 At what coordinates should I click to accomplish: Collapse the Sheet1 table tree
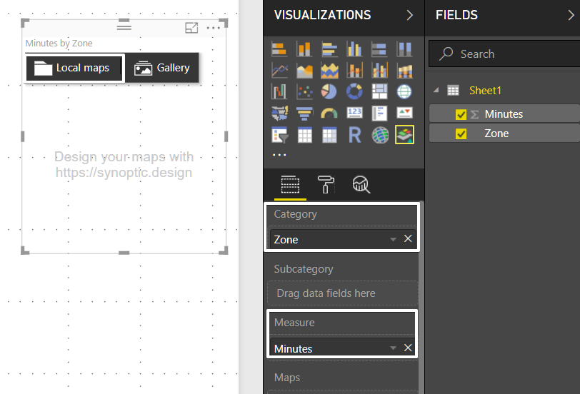coord(436,90)
